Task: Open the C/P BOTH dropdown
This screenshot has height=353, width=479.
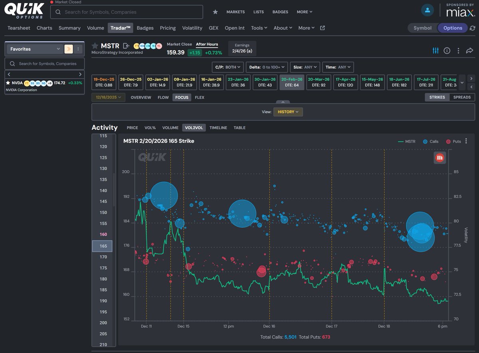Action: (x=228, y=67)
